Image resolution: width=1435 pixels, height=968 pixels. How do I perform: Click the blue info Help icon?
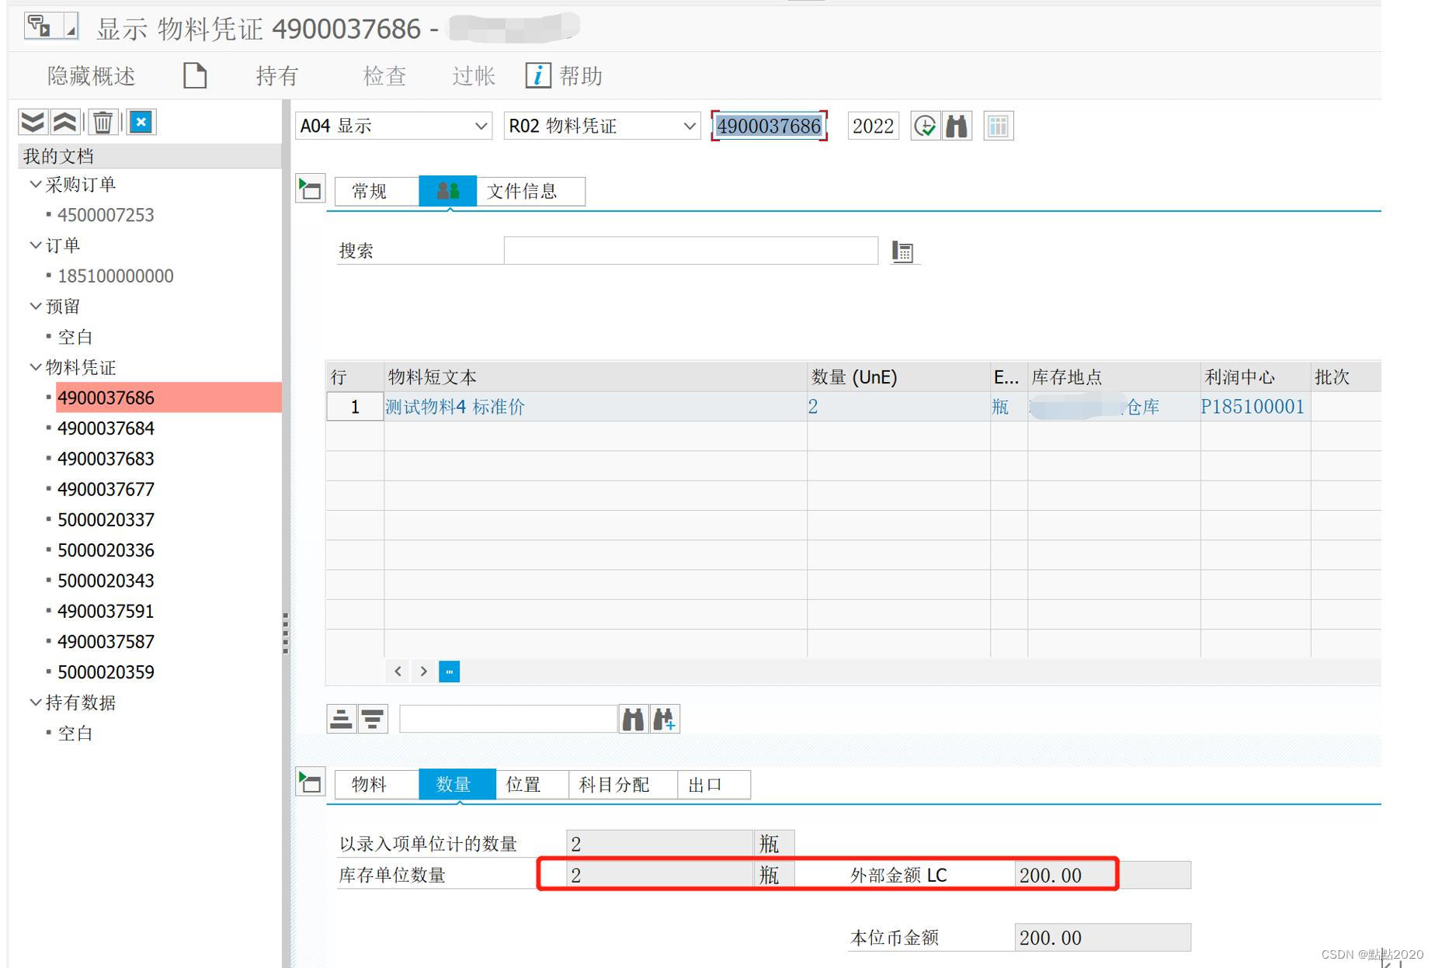click(538, 75)
